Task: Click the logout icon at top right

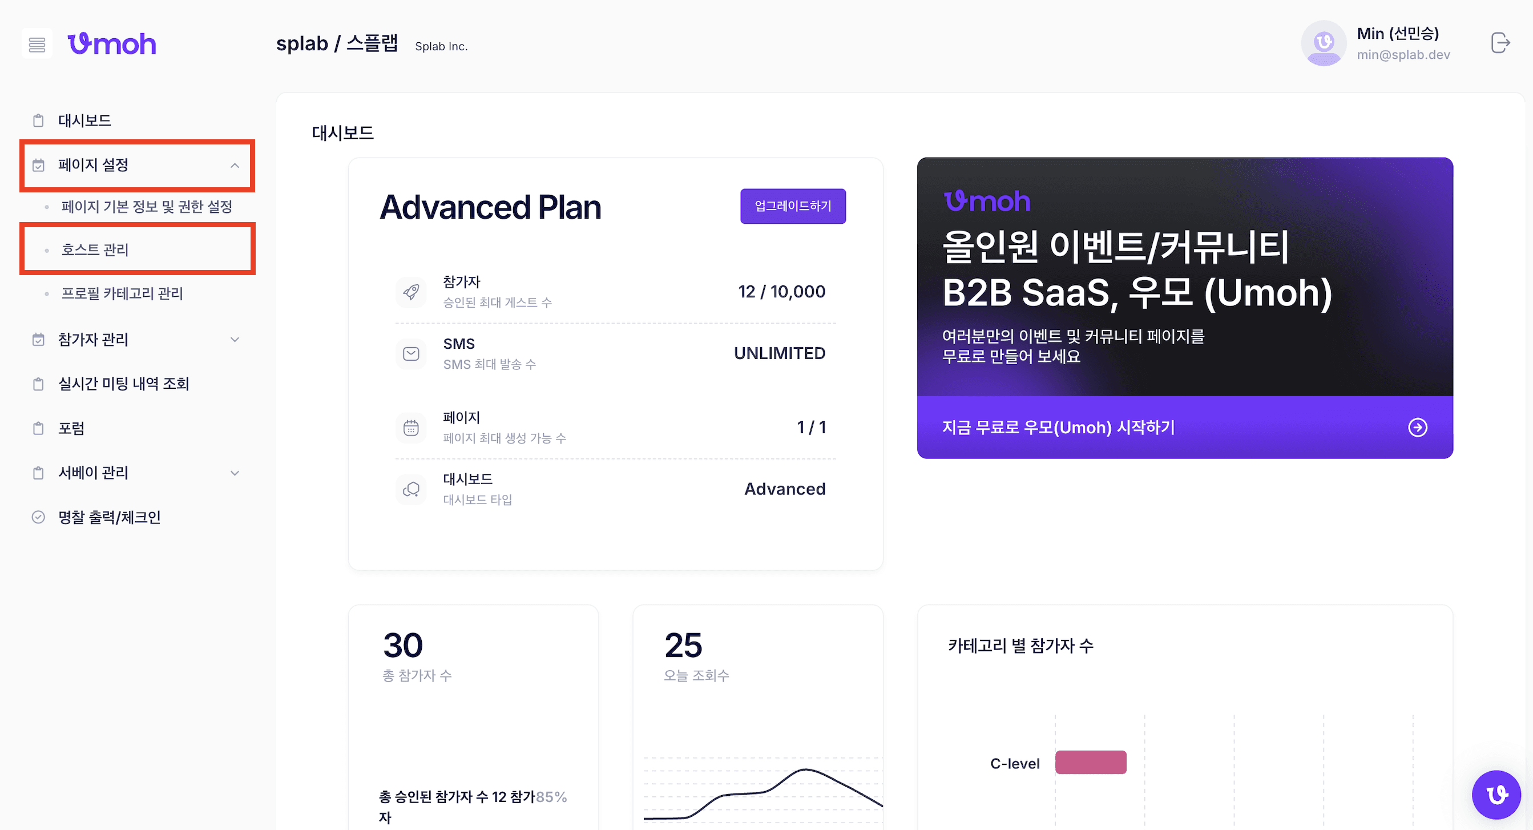Action: pos(1500,43)
